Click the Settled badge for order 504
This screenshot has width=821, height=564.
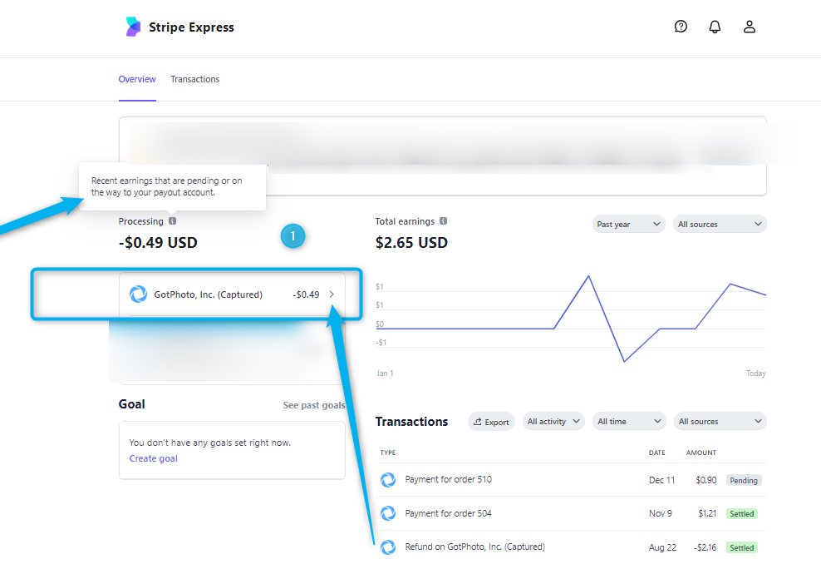pyautogui.click(x=742, y=514)
